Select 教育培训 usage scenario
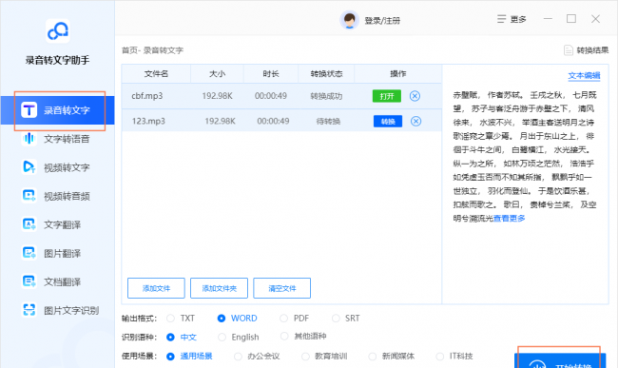618x368 pixels. [x=305, y=357]
